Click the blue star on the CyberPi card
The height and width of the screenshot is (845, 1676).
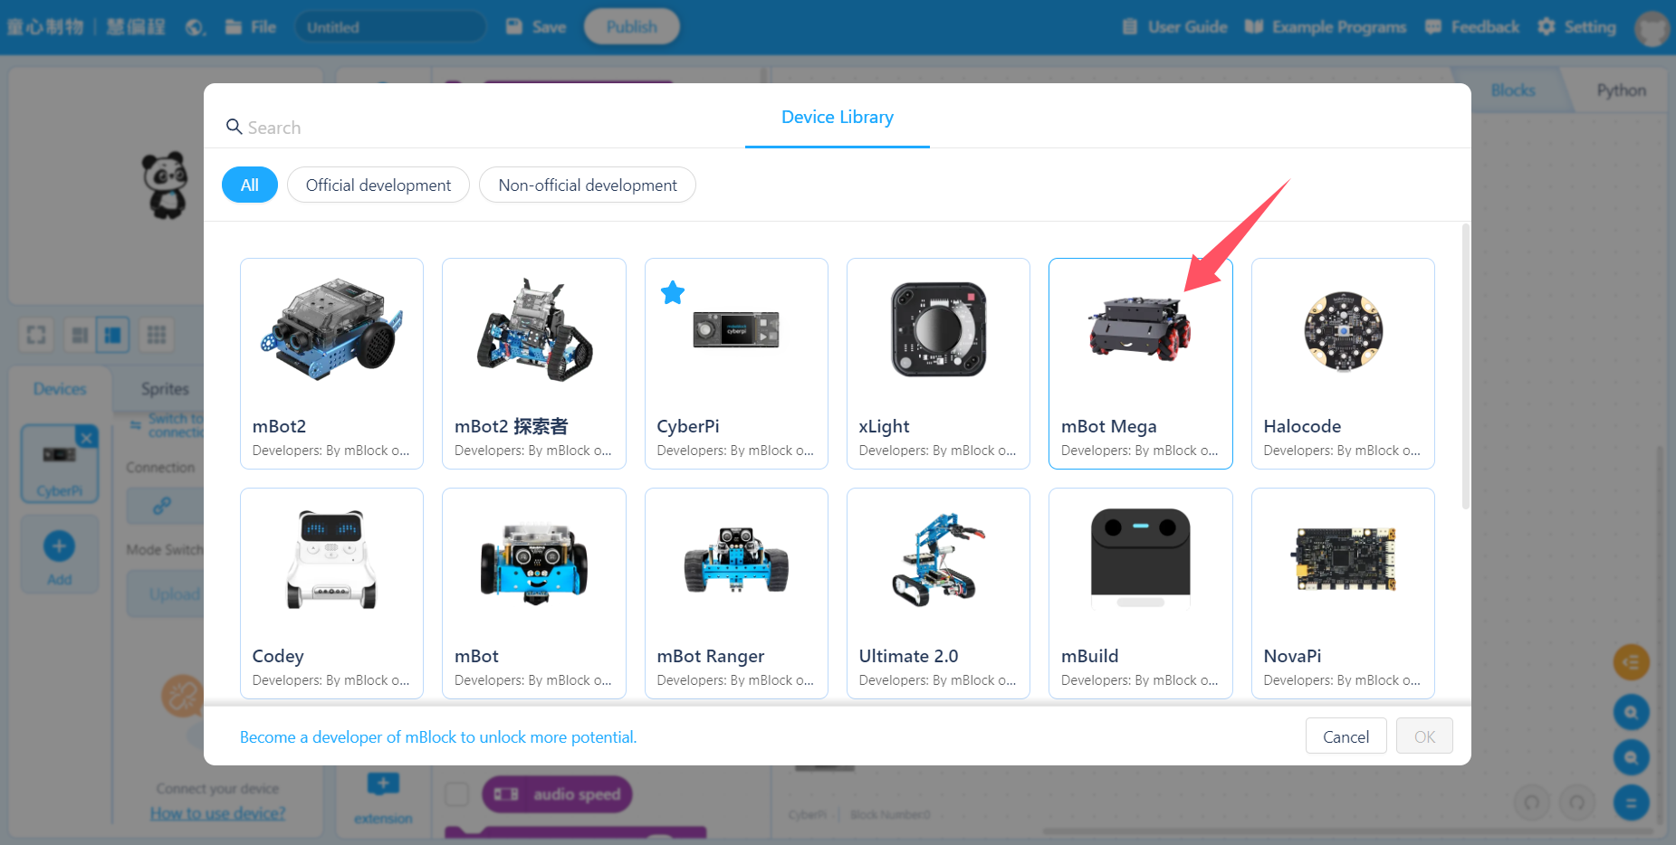(x=673, y=292)
